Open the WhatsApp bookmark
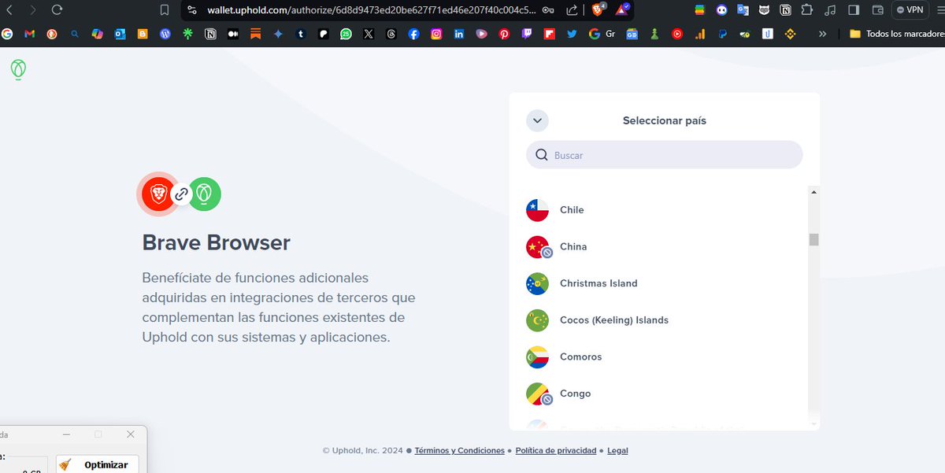This screenshot has height=473, width=945. [346, 35]
